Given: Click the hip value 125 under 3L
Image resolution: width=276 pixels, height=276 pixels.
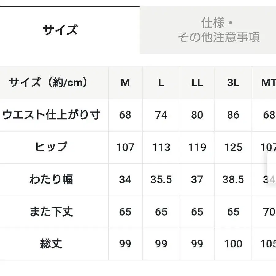Looking at the screenshot, I should point(233,147).
